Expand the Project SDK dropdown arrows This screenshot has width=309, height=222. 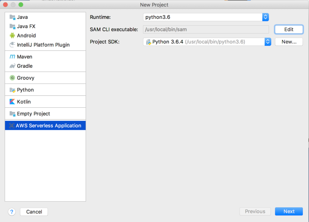coord(267,42)
